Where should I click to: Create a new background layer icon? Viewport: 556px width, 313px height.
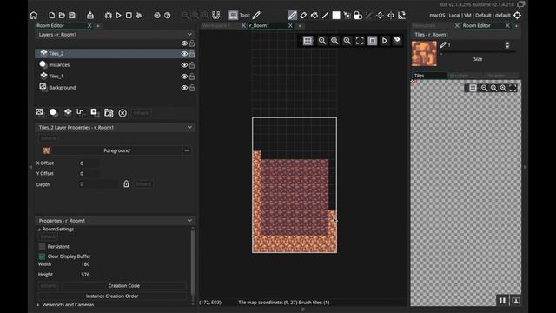tap(39, 113)
